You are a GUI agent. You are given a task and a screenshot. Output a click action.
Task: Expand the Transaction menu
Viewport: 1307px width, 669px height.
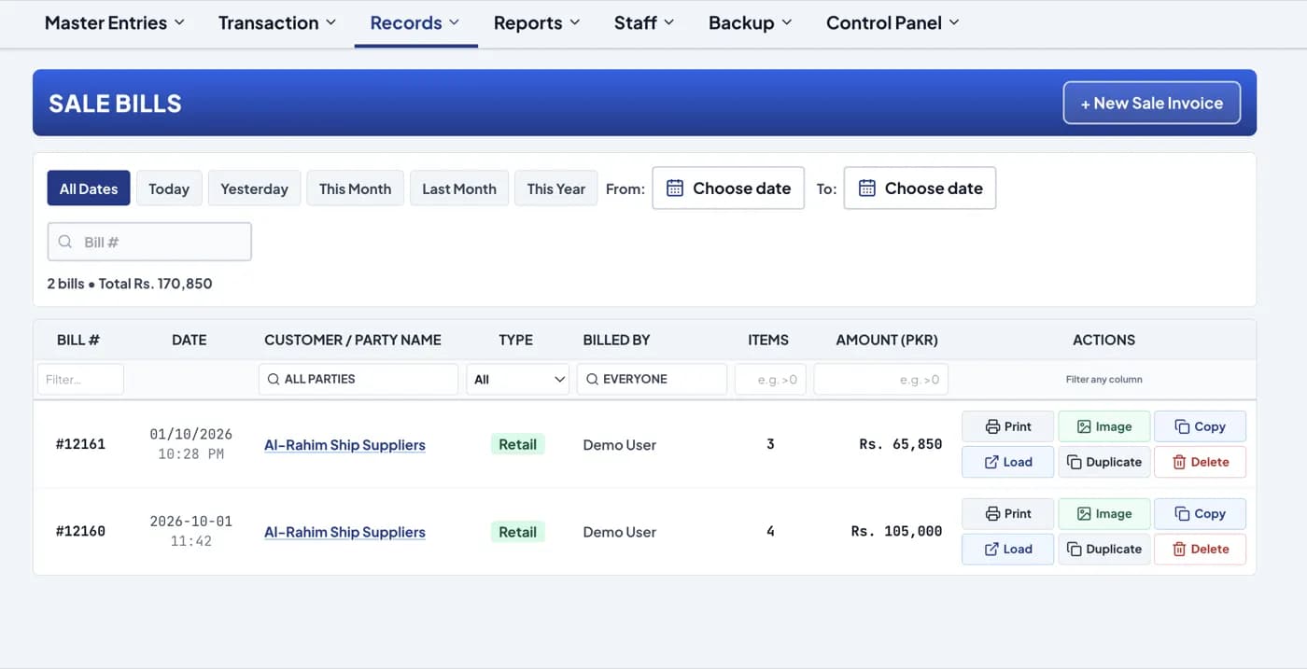pos(277,22)
